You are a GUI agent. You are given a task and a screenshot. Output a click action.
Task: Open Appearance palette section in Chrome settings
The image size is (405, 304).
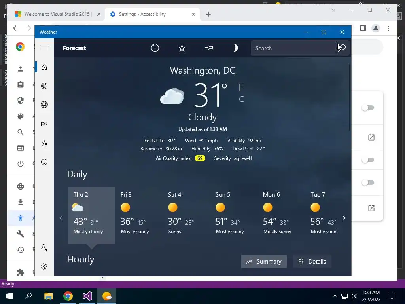(x=21, y=116)
